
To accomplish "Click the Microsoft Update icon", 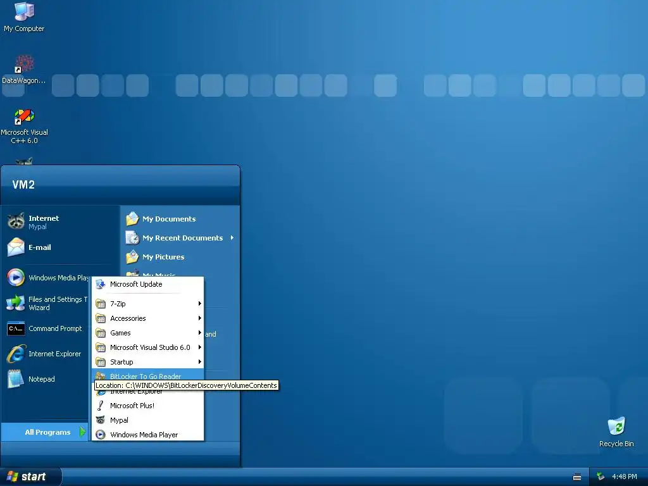I will 101,284.
